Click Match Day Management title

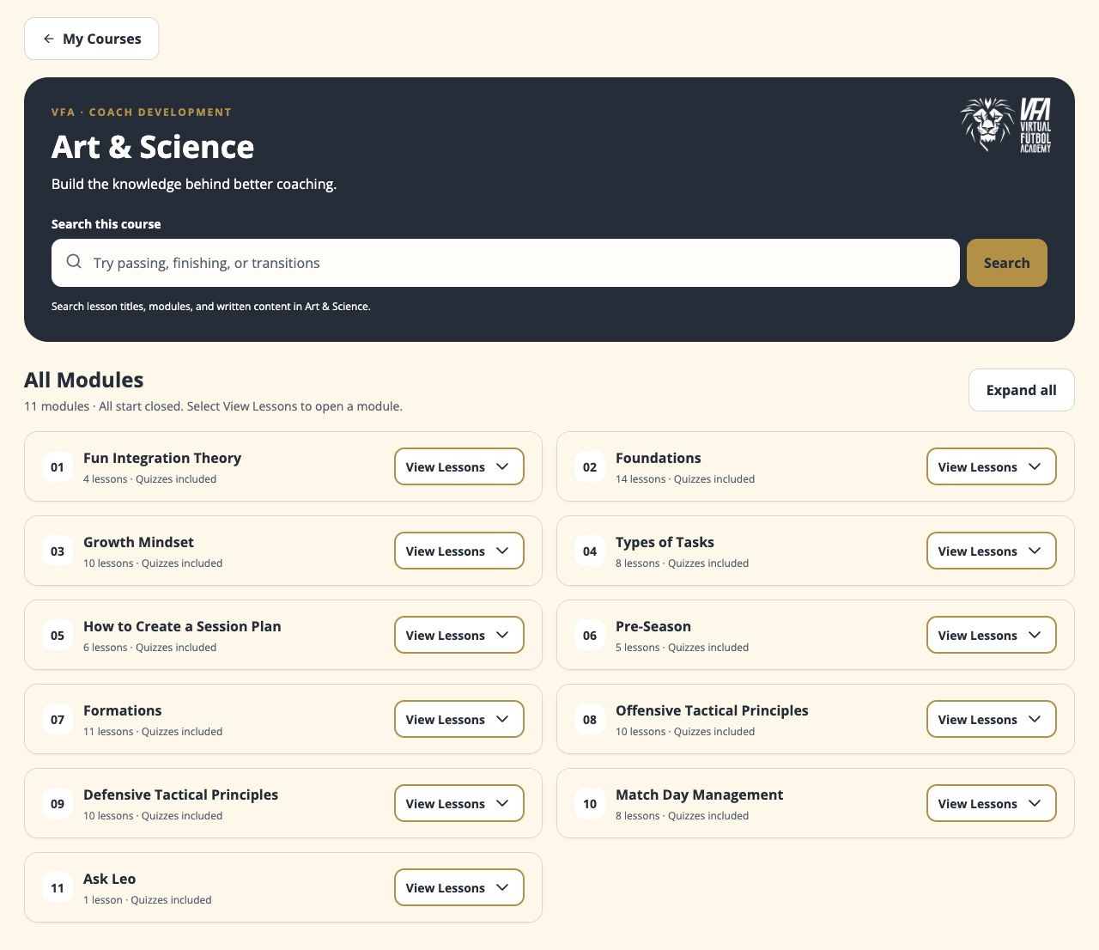point(700,795)
